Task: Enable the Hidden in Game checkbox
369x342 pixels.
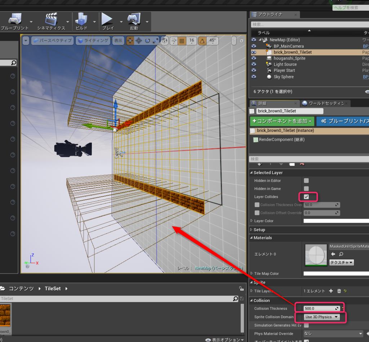Action: coord(306,189)
